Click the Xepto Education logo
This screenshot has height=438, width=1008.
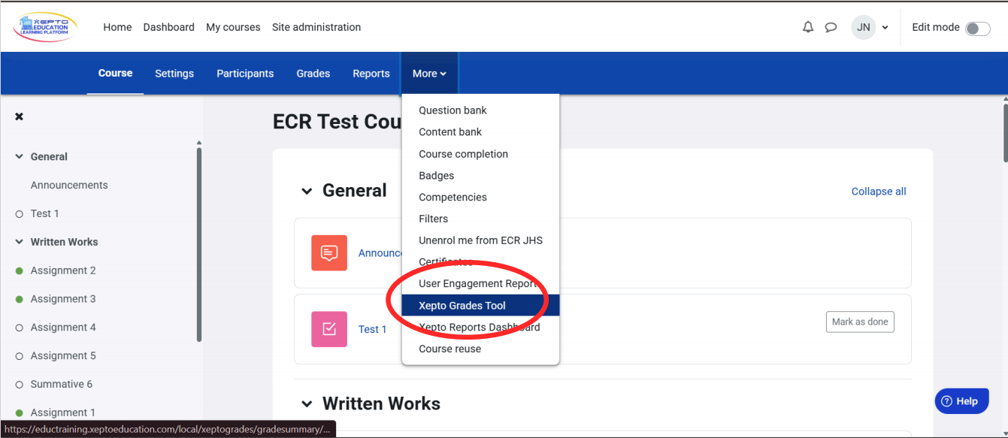tap(44, 27)
